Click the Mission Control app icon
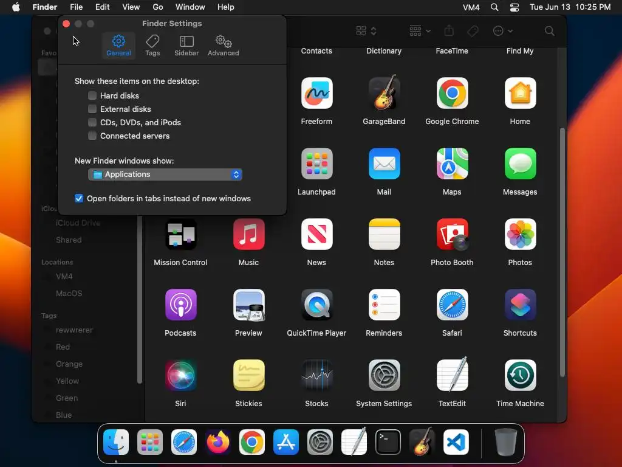 coord(180,234)
